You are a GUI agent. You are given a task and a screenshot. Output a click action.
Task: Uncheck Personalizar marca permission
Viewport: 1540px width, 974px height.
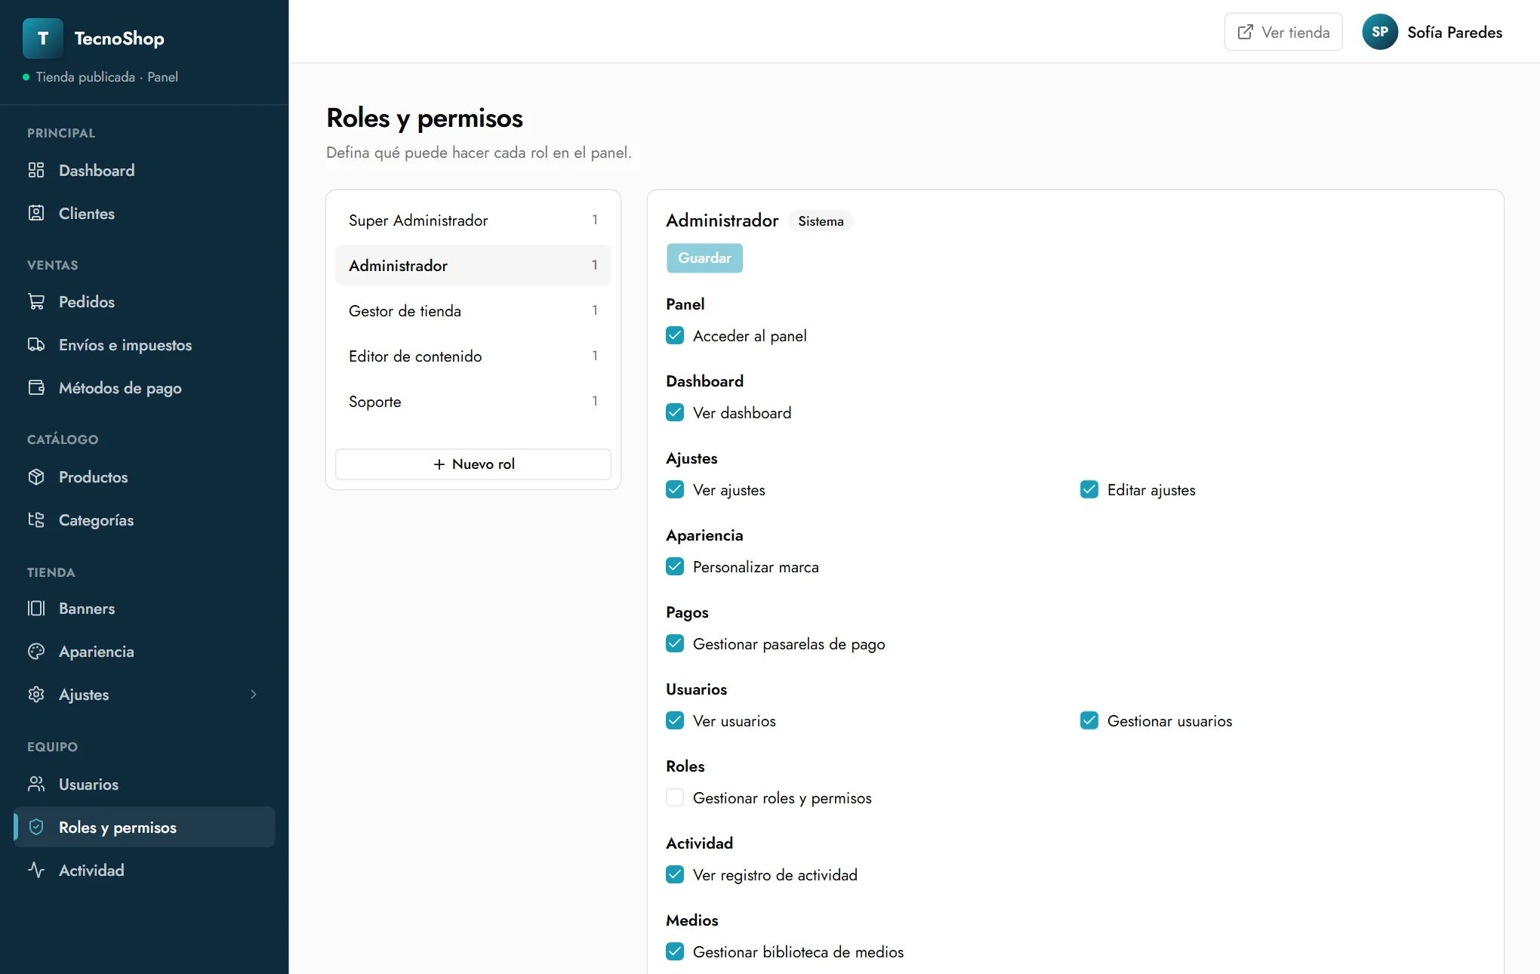(675, 566)
